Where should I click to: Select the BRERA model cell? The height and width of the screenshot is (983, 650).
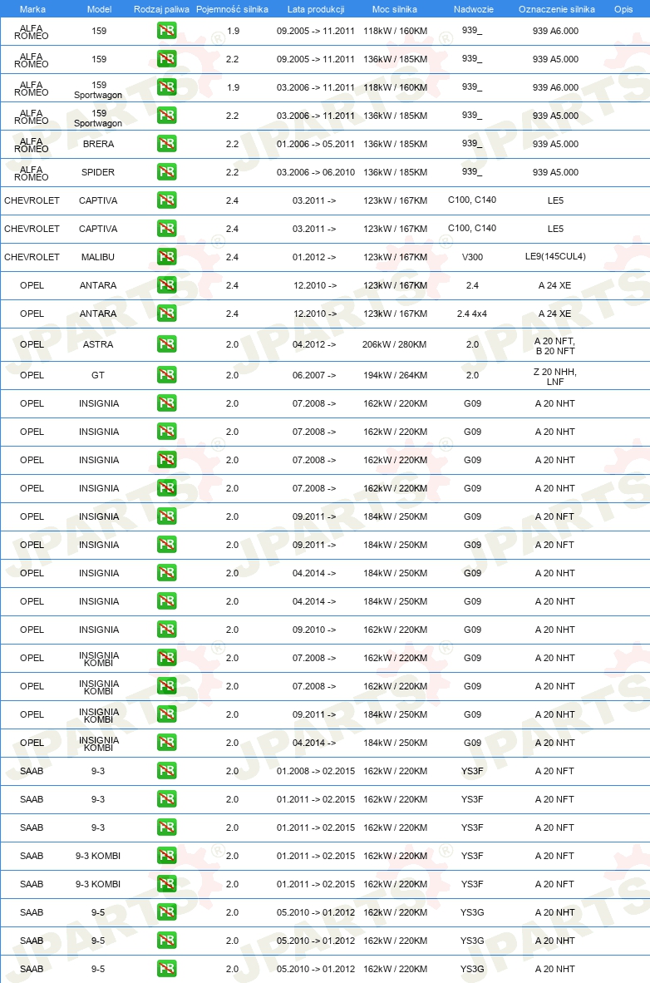98,144
